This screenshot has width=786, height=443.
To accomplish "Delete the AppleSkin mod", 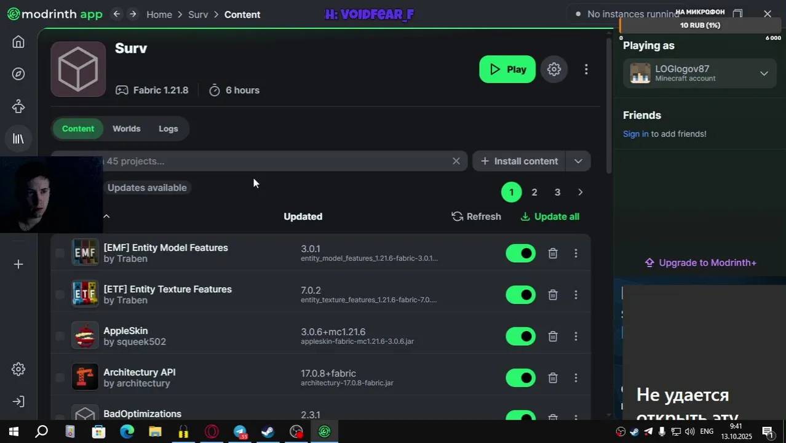I will 553,337.
